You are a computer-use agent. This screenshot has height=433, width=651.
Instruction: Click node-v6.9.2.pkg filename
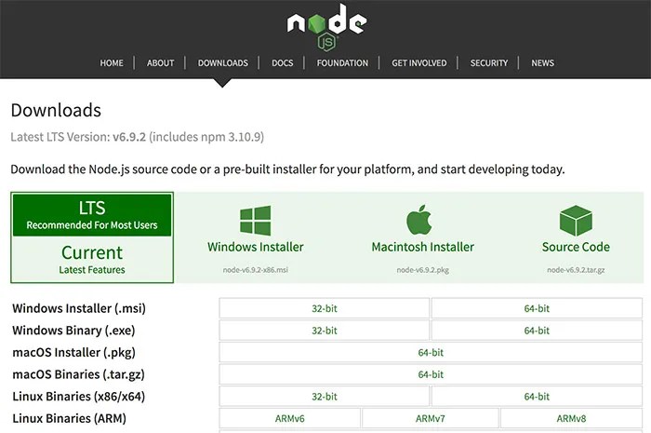click(x=422, y=270)
